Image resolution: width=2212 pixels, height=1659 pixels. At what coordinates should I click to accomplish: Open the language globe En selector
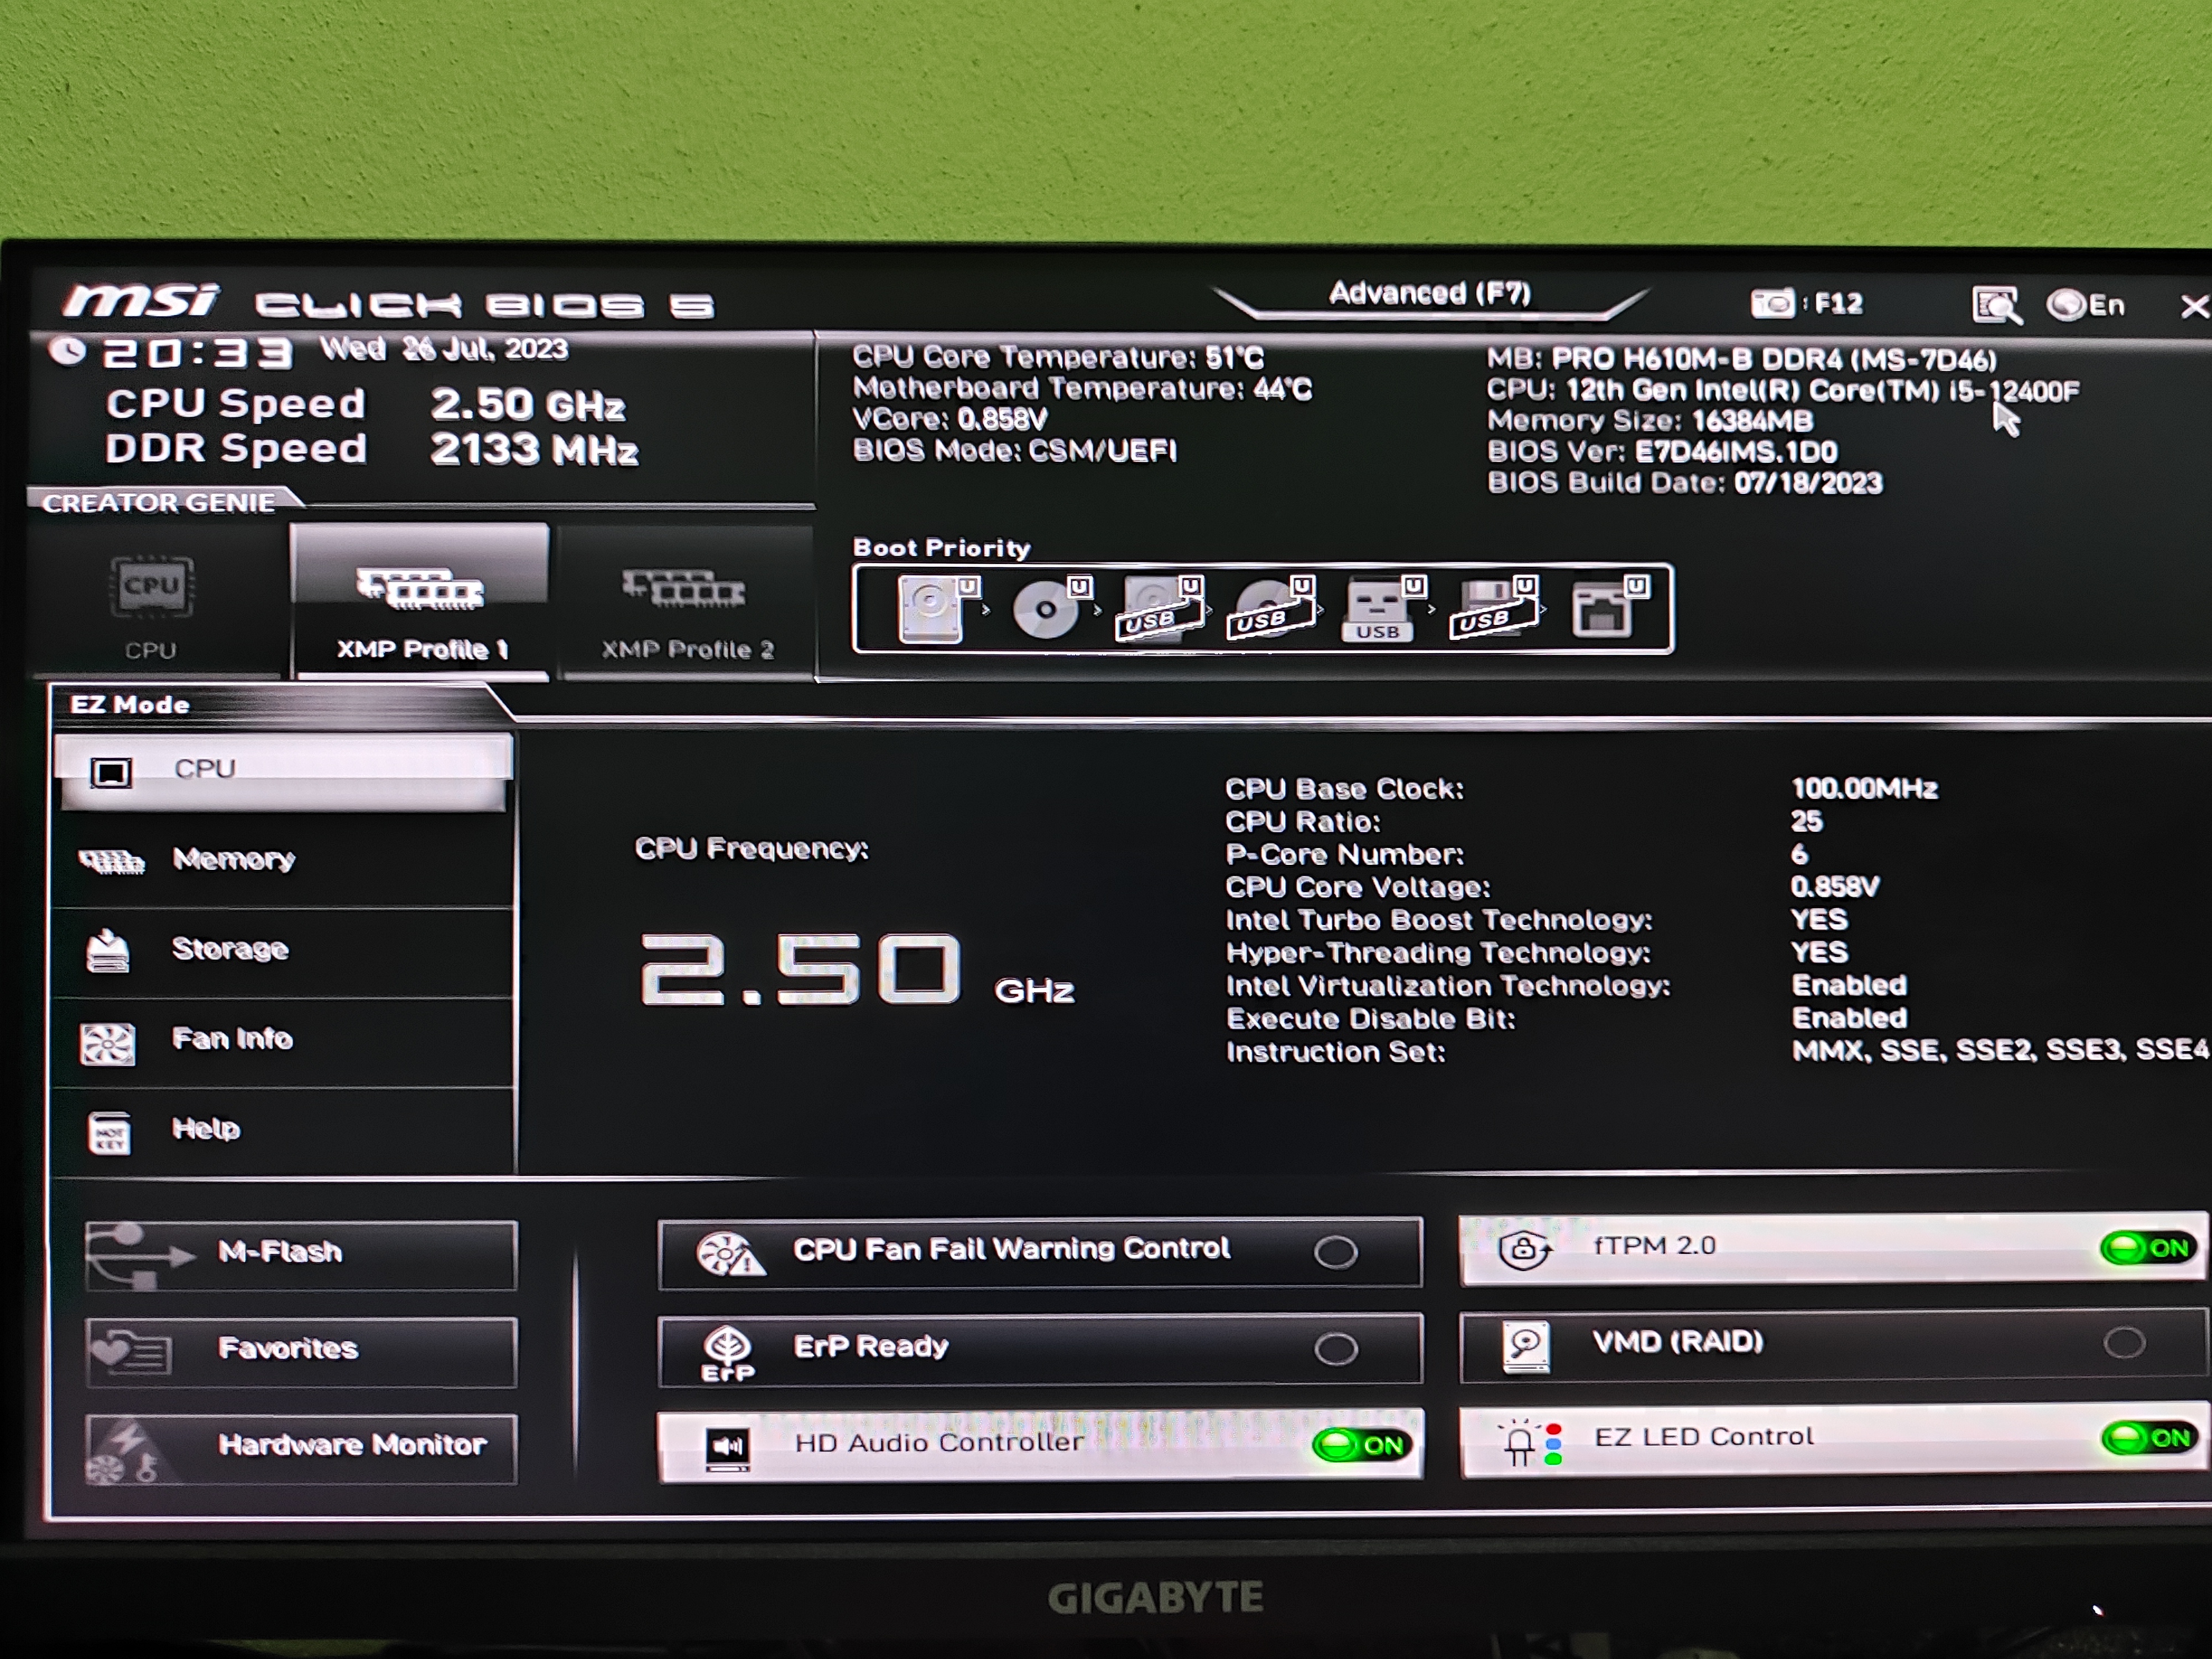tap(2086, 305)
